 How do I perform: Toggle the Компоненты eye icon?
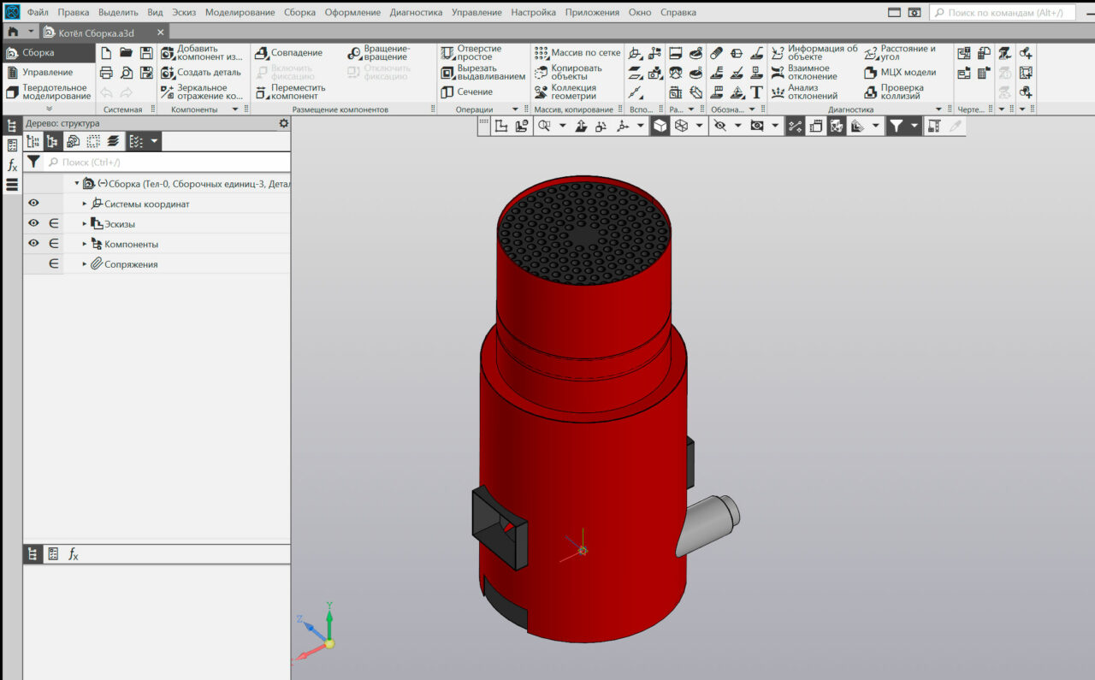coord(33,244)
